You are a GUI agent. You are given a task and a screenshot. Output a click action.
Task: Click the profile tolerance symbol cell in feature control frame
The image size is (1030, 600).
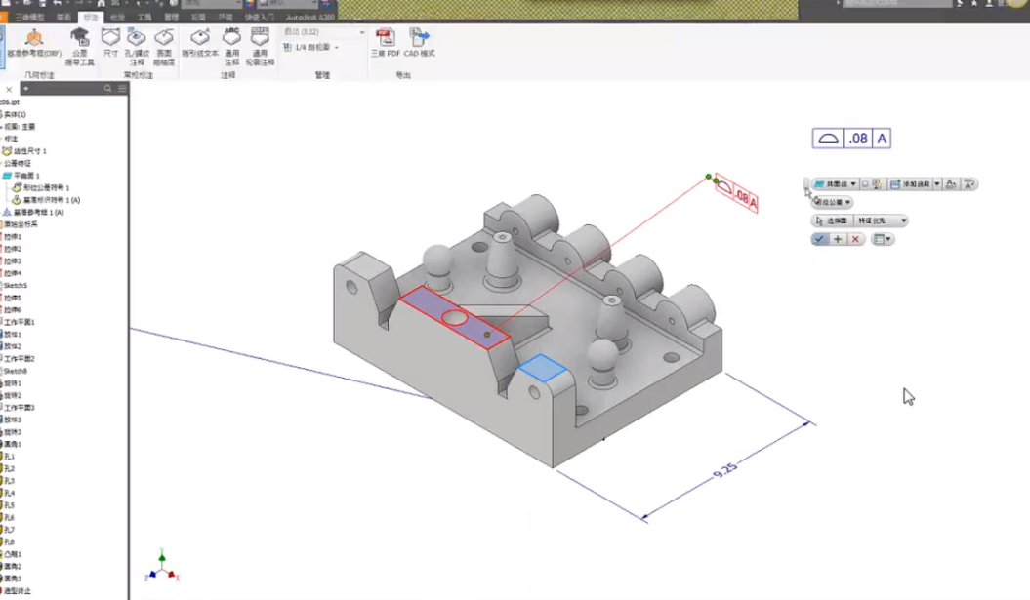828,139
